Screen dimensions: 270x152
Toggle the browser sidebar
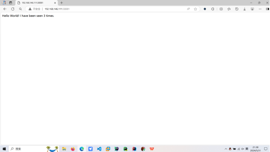(x=267, y=9)
